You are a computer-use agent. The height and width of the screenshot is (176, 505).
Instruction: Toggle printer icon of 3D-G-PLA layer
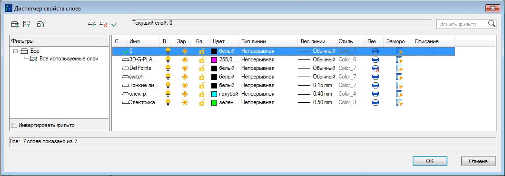tap(375, 59)
